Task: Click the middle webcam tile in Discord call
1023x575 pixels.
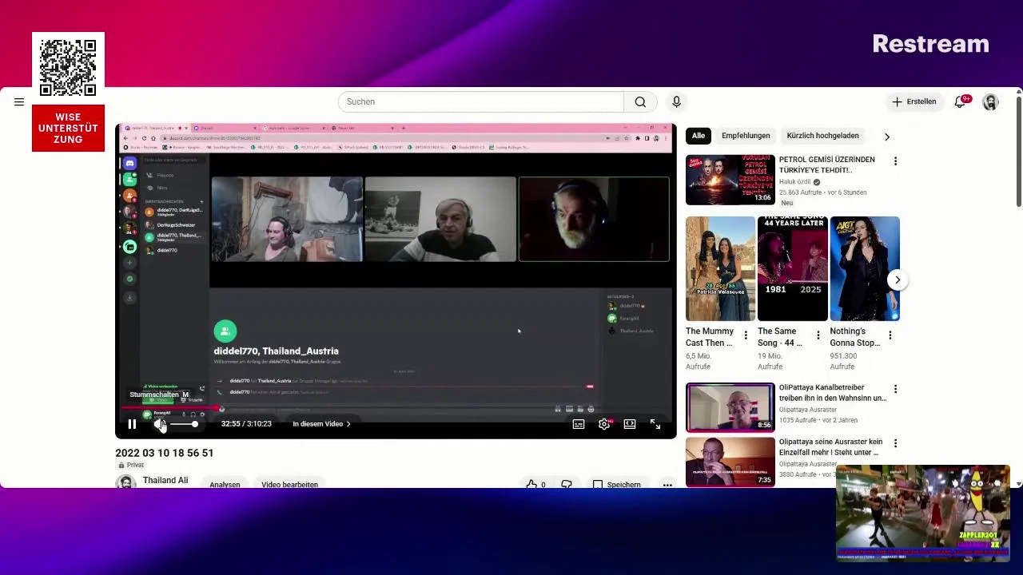Action: 440,220
